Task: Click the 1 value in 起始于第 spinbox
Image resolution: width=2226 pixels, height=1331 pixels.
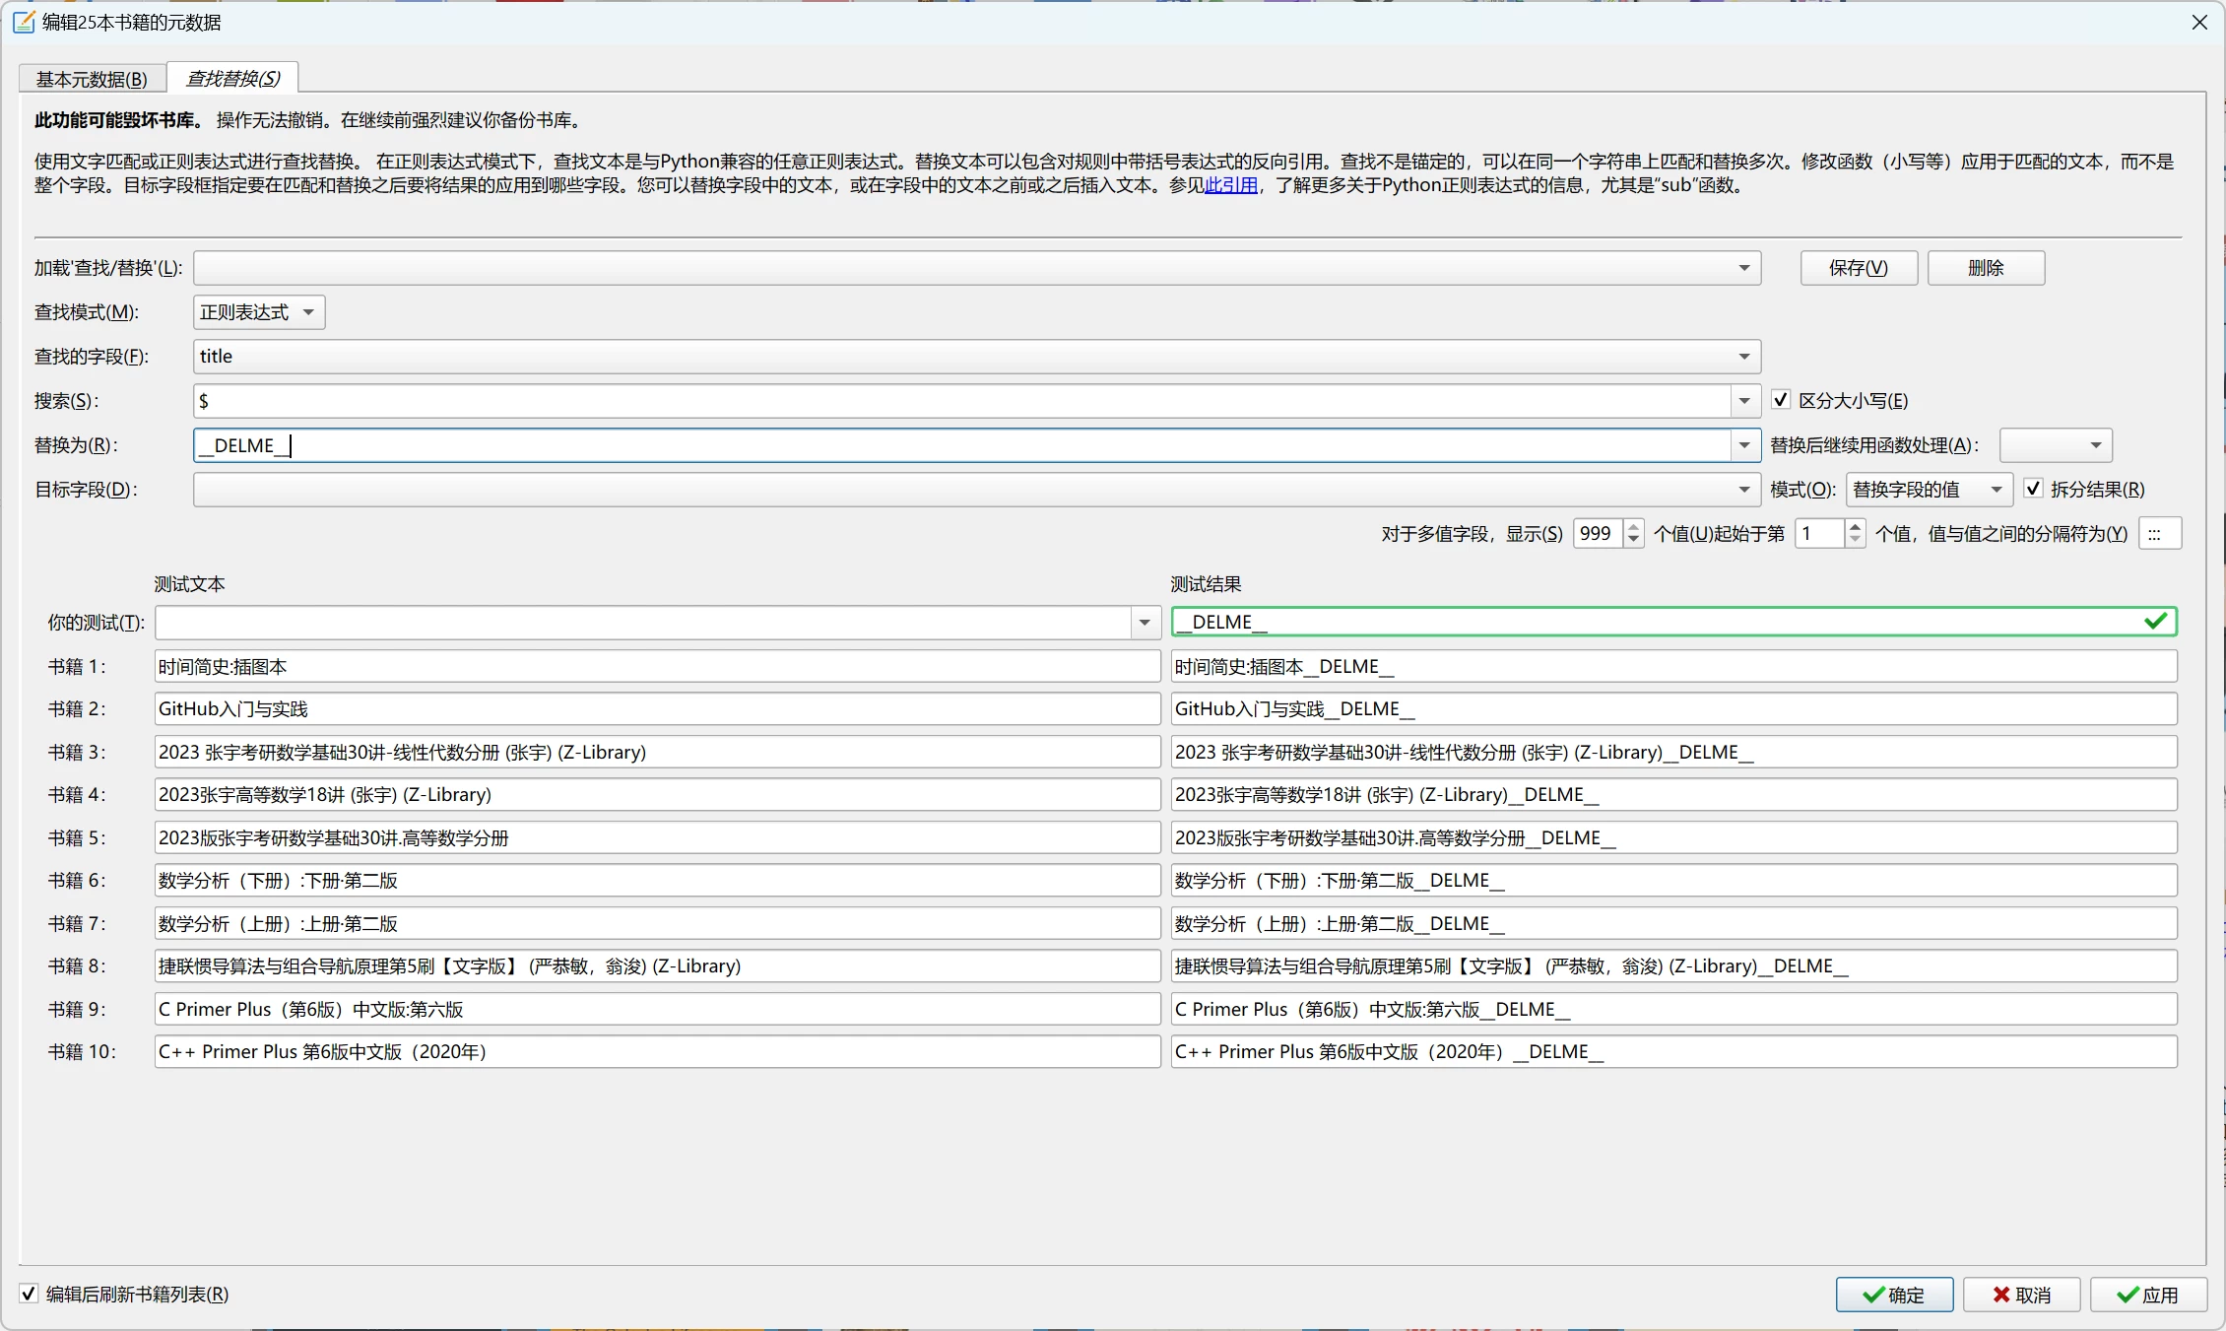Action: coord(1820,534)
